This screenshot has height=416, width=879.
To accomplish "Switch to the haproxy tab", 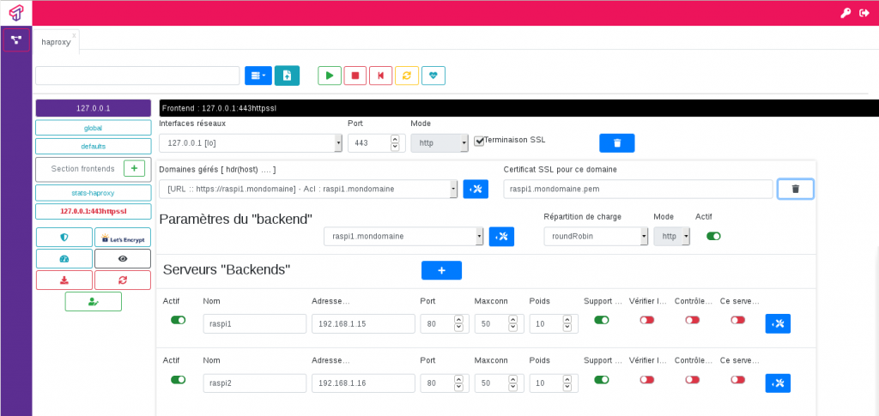I will [56, 42].
